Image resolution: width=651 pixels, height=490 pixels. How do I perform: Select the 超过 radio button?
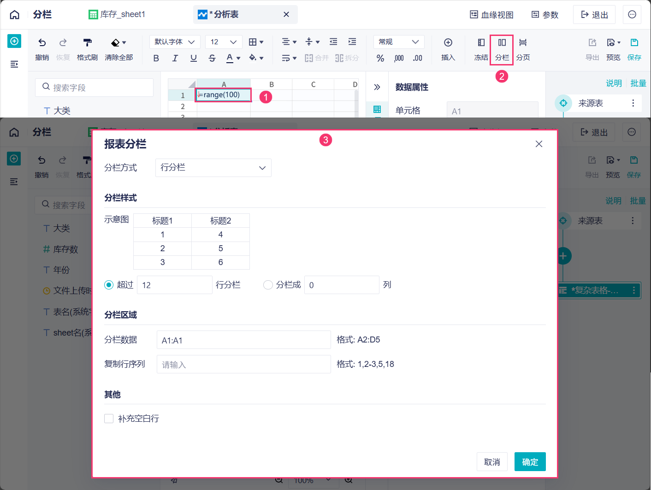(x=109, y=285)
